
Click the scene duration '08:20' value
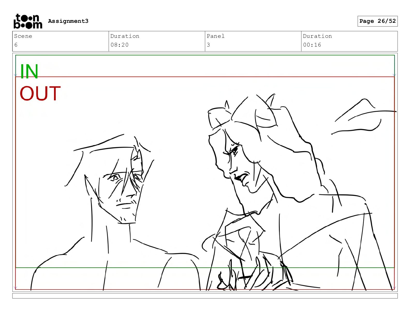pyautogui.click(x=120, y=45)
